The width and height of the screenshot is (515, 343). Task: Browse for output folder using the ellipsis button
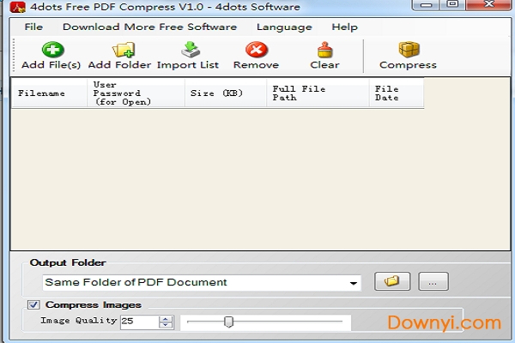coord(433,281)
